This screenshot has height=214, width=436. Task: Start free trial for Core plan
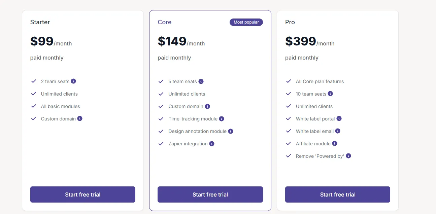pos(210,194)
